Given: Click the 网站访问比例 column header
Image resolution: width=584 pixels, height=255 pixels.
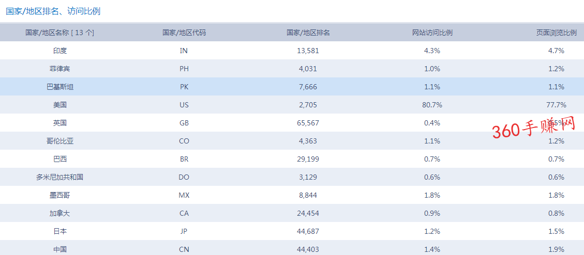Looking at the screenshot, I should click(x=432, y=33).
